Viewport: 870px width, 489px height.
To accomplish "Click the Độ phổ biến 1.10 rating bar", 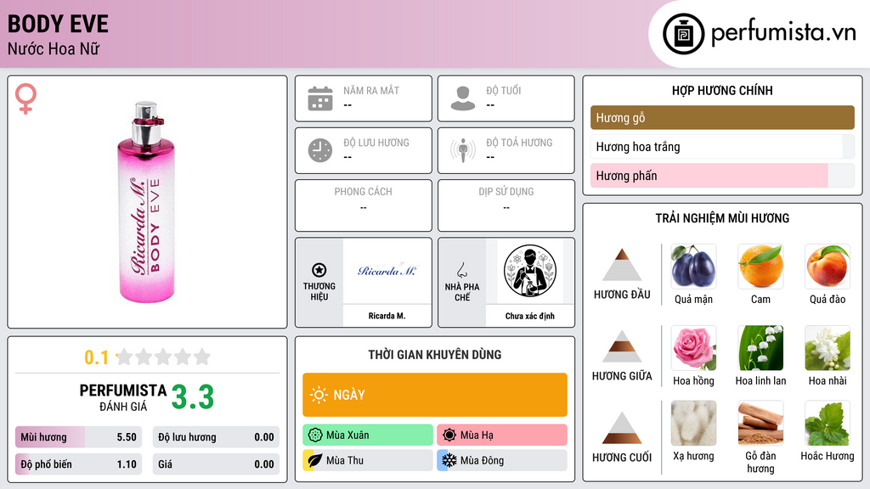I will point(78,464).
